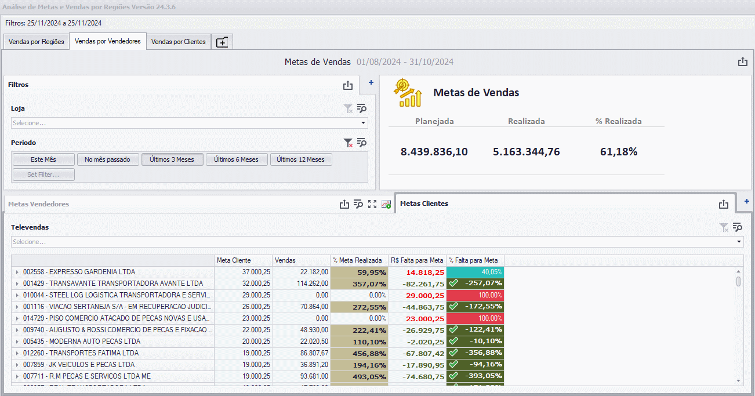
Task: Maximize the Metas Vendedores panel
Action: [x=372, y=204]
